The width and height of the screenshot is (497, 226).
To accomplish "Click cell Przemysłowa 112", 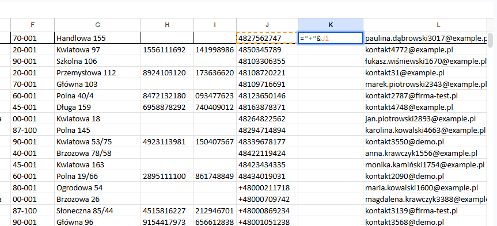I will point(98,73).
